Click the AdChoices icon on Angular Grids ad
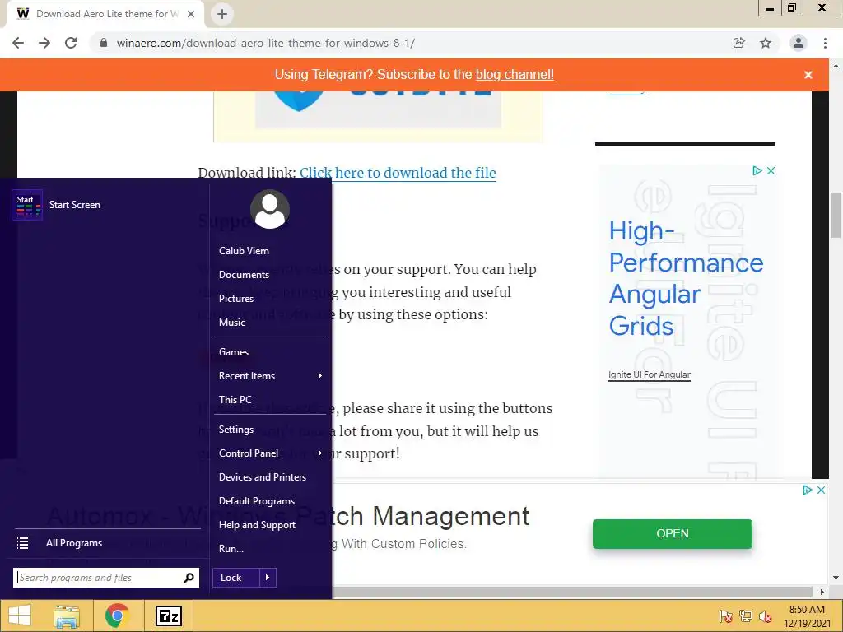 tap(757, 171)
